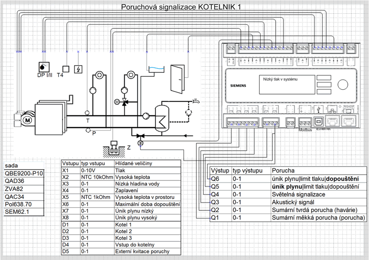This screenshot has width=369, height=260.
Task: Select the T4 square sensor symbol
Action: (x=66, y=69)
